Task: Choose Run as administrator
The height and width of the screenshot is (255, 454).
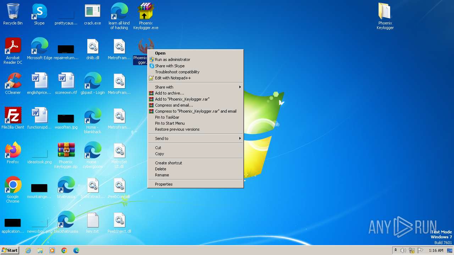Action: click(195, 59)
